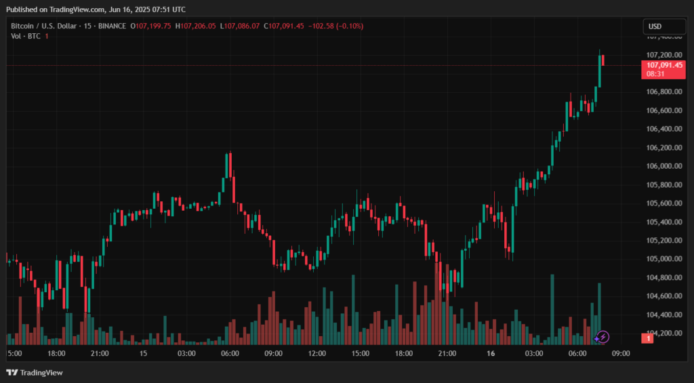The height and width of the screenshot is (383, 694).
Task: Click the 104,200.00 price axis label
Action: pos(664,333)
